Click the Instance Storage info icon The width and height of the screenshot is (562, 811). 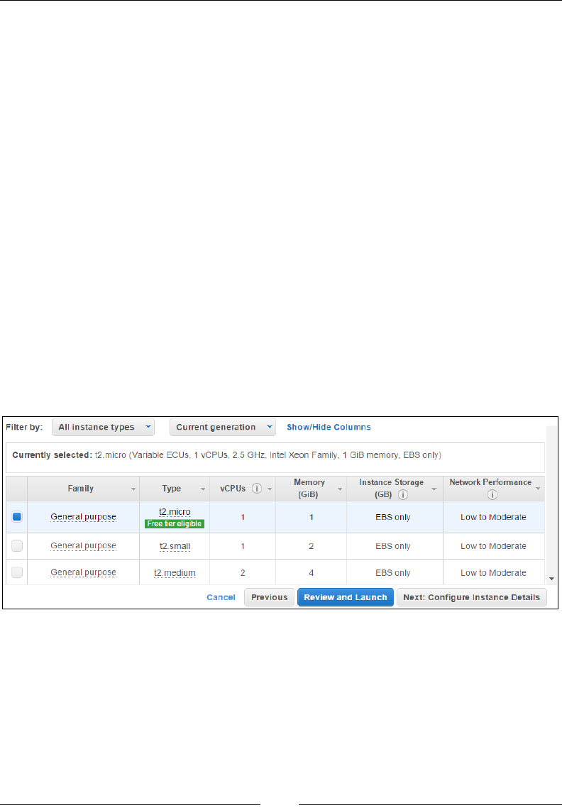pyautogui.click(x=403, y=494)
